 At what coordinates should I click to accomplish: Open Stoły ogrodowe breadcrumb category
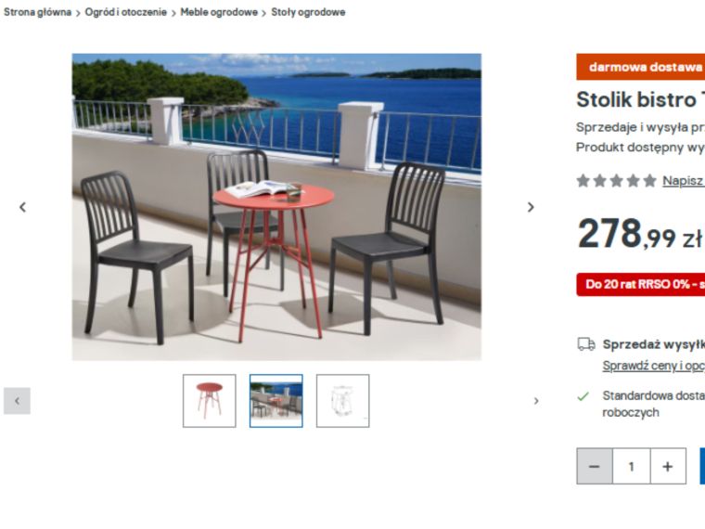[x=308, y=12]
